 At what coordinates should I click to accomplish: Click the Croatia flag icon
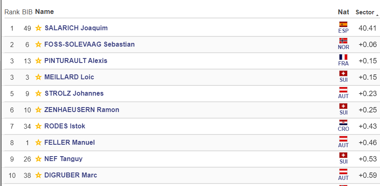[344, 122]
